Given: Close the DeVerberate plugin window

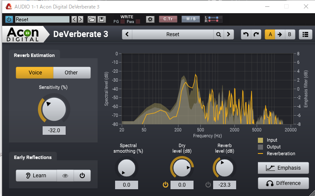Looking at the screenshot, I should click(306, 7).
